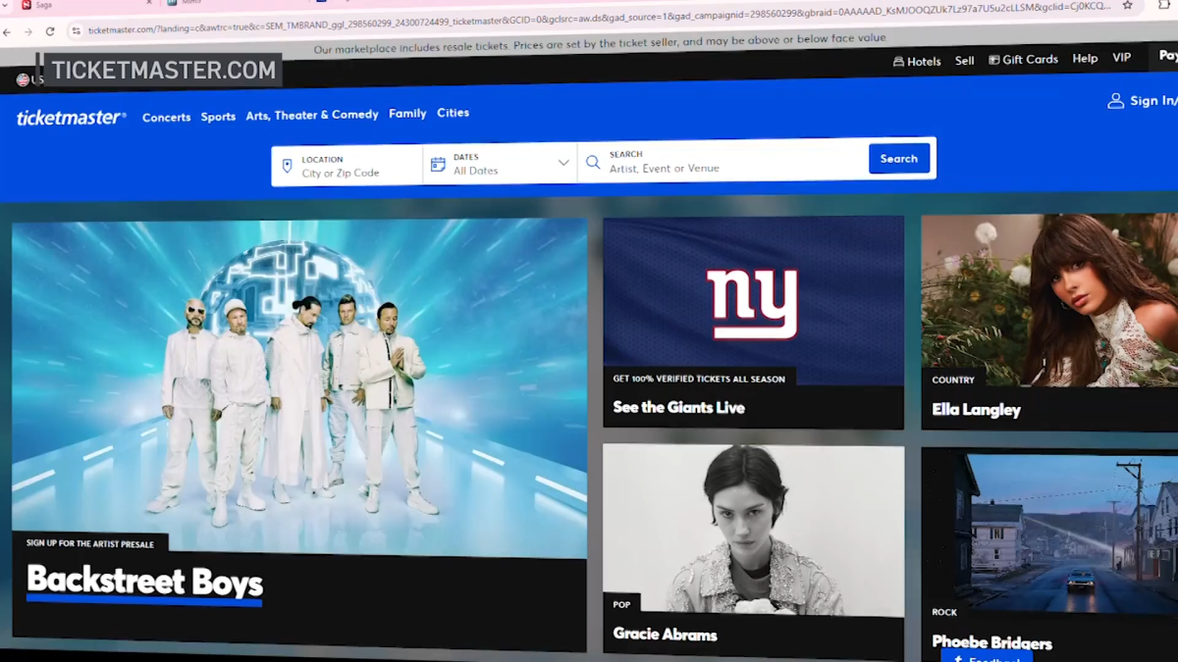Click the Gift Cards icon
Viewport: 1178px width, 662px height.
coord(993,60)
